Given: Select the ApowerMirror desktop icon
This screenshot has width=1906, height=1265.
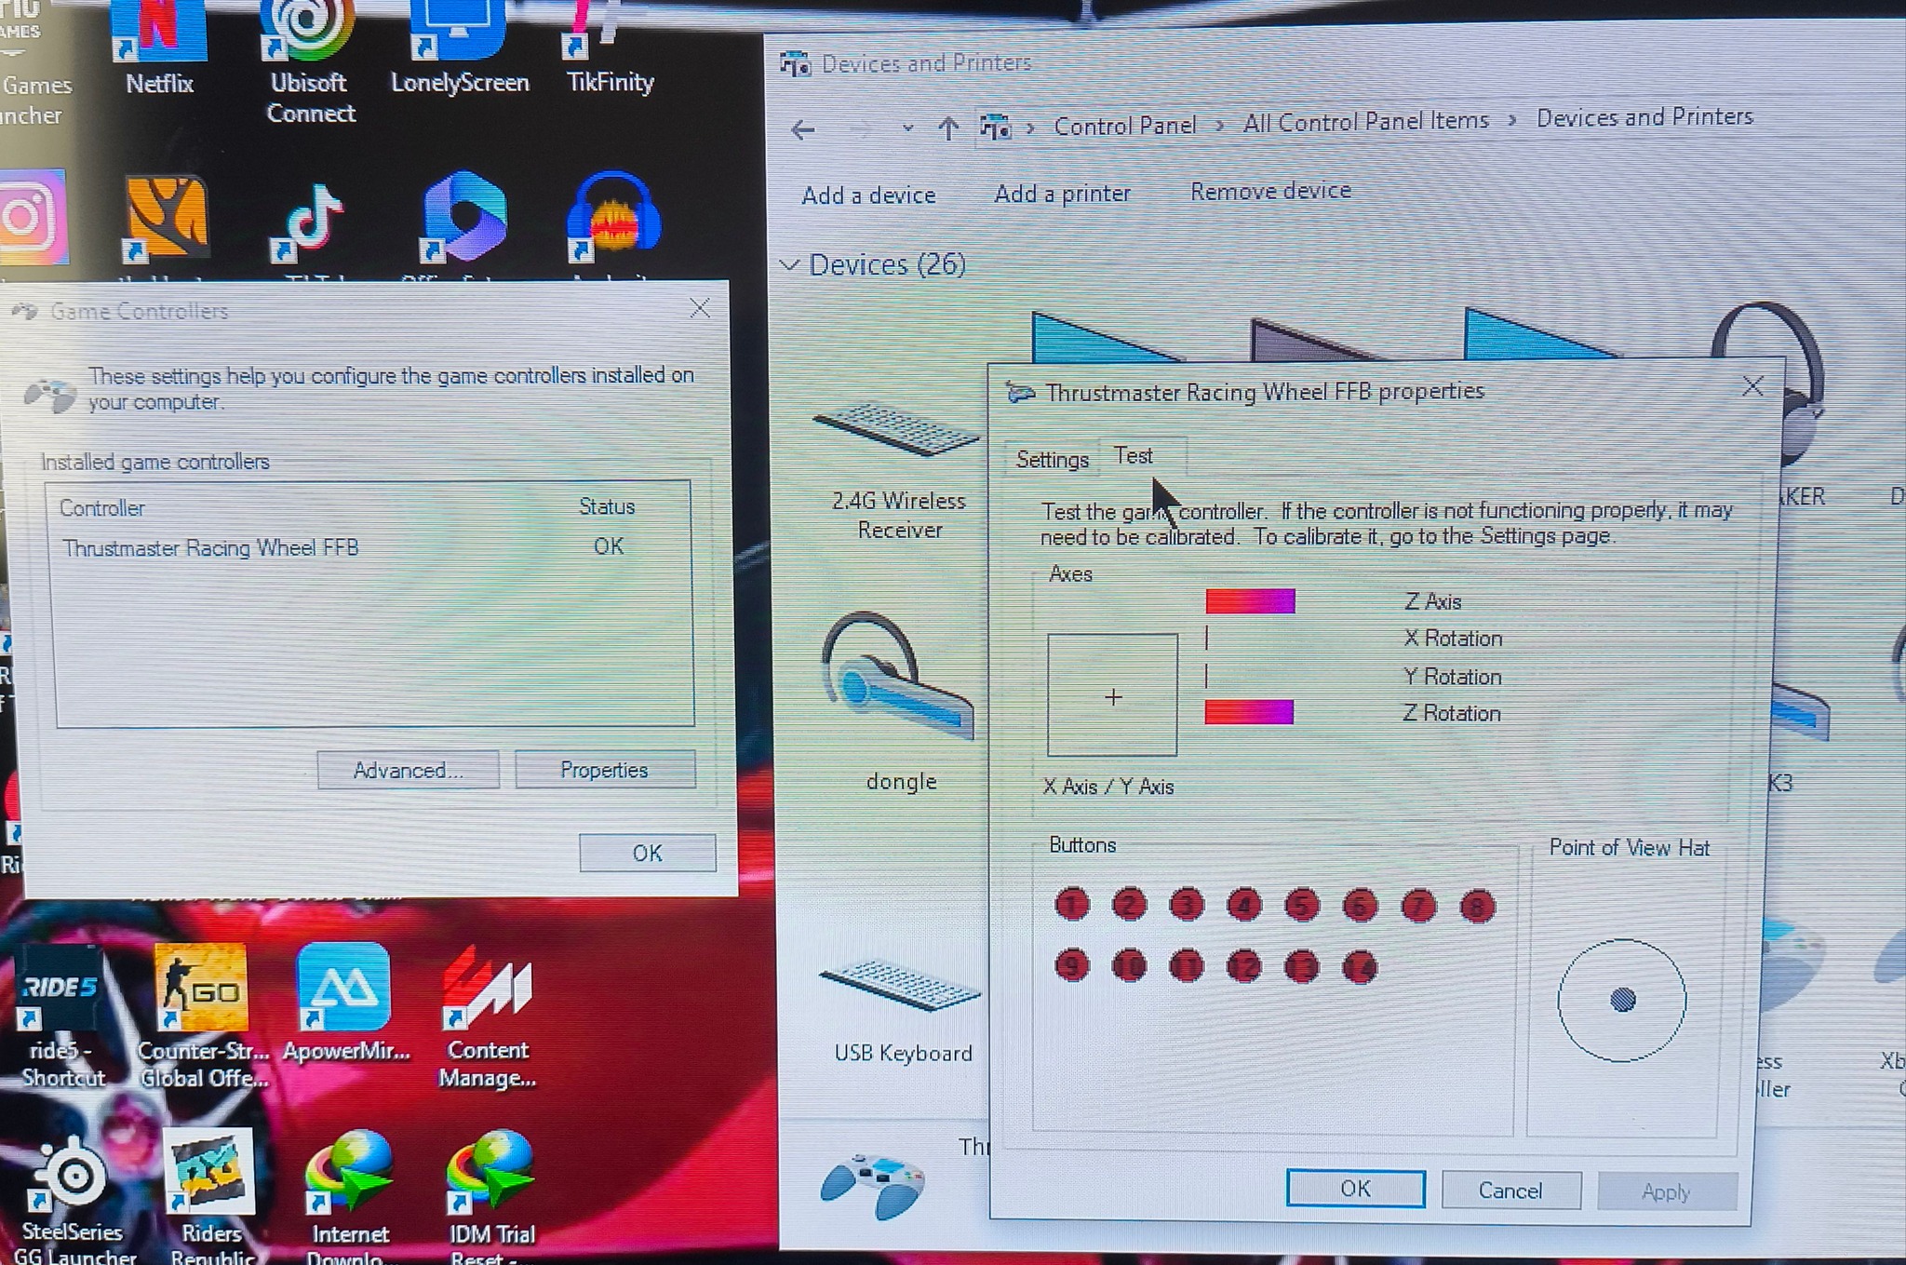Looking at the screenshot, I should [345, 1003].
